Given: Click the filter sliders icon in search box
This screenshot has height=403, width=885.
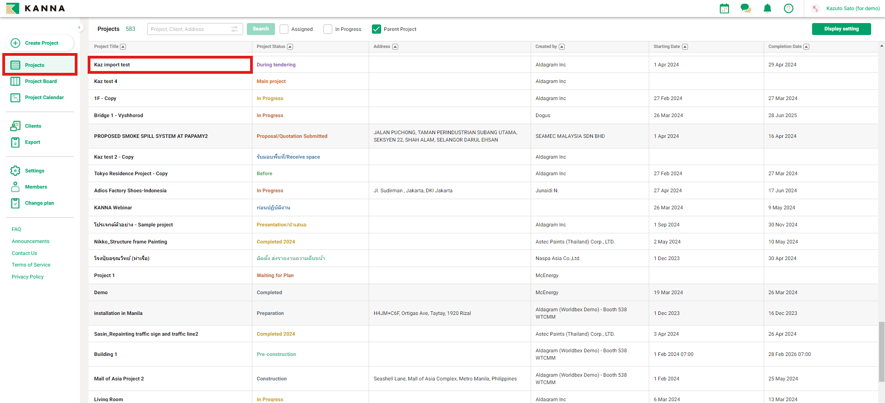Looking at the screenshot, I should (234, 29).
